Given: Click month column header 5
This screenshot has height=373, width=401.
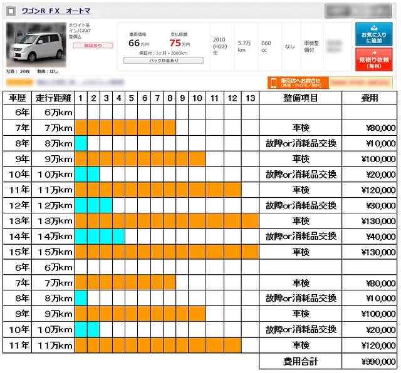Looking at the screenshot, I should point(132,98).
